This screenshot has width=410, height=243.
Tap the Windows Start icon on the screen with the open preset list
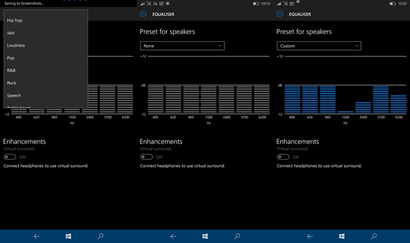pos(69,236)
